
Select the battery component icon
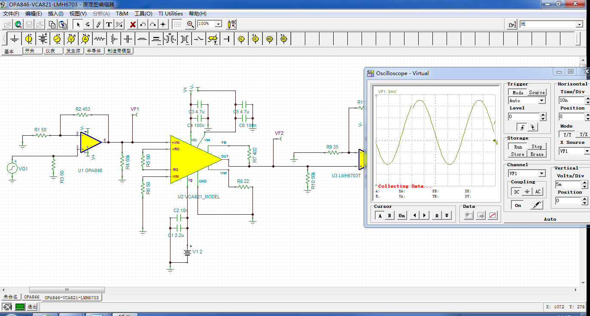[43, 39]
